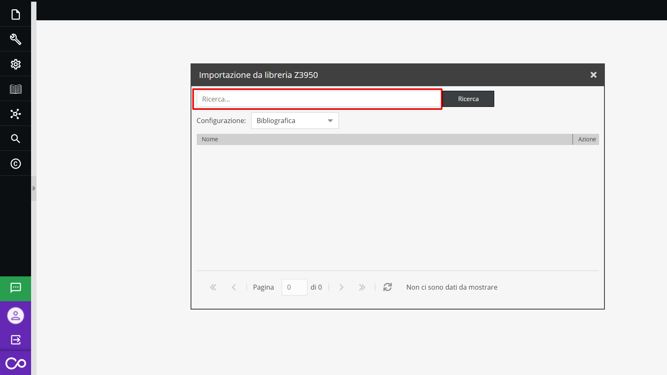Viewport: 667px width, 375px height.
Task: Close the Importazione da libreria Z3950 dialog
Action: click(593, 75)
